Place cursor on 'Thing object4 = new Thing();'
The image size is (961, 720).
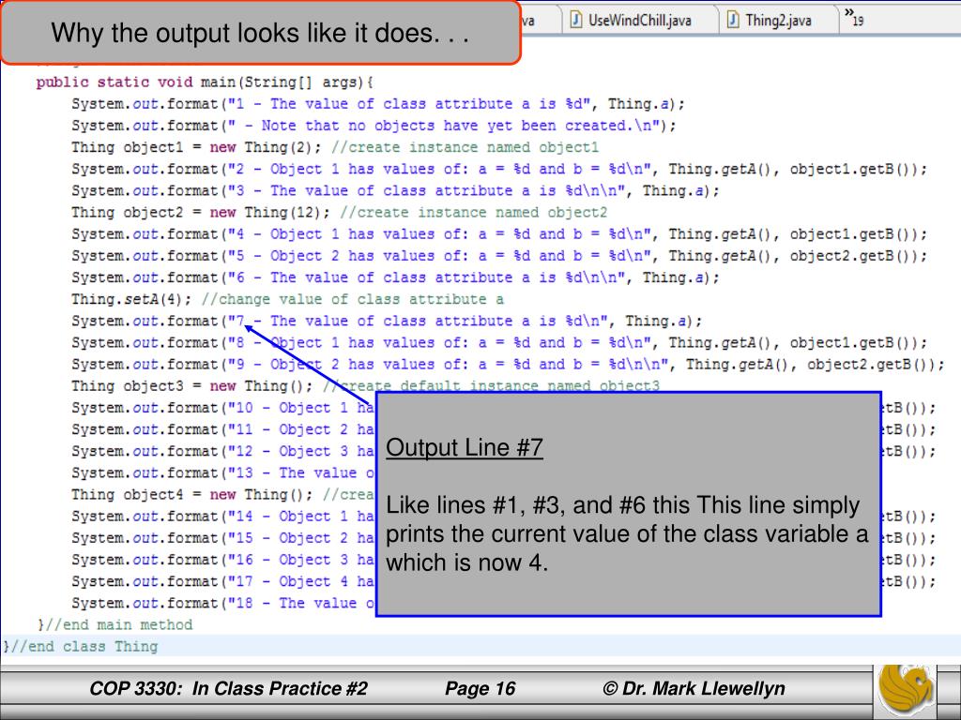coord(191,495)
